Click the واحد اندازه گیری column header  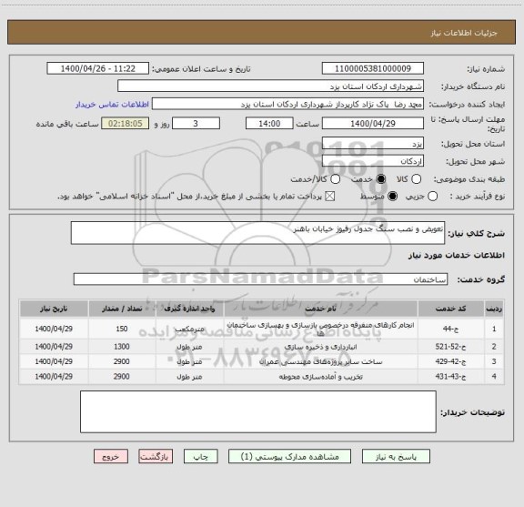pyautogui.click(x=189, y=309)
